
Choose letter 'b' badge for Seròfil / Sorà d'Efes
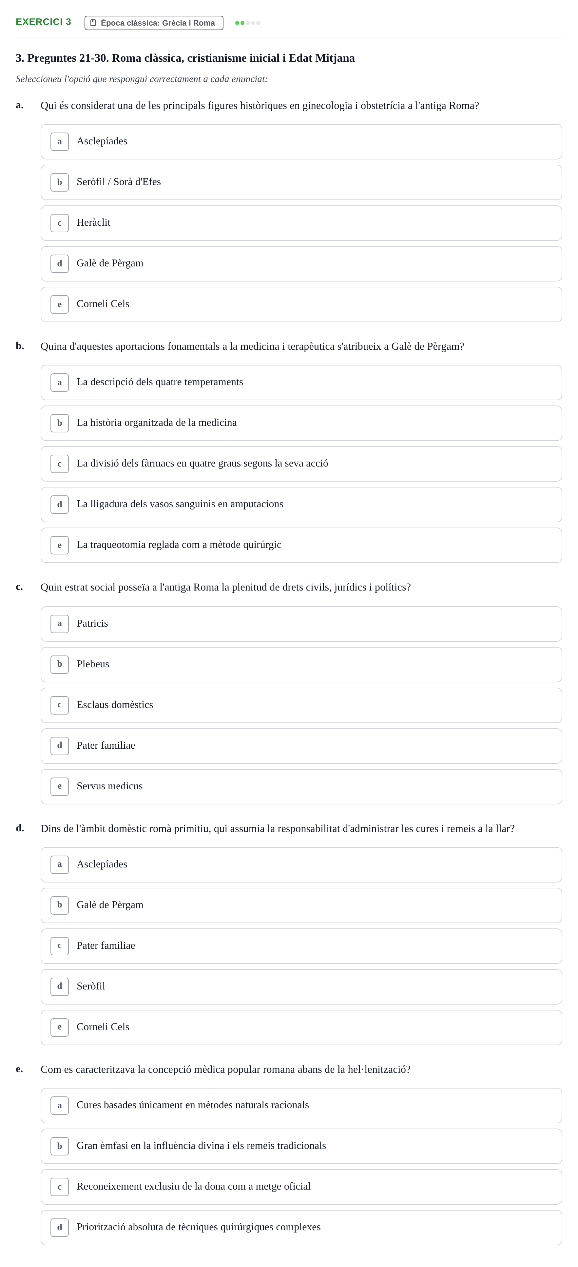59,182
